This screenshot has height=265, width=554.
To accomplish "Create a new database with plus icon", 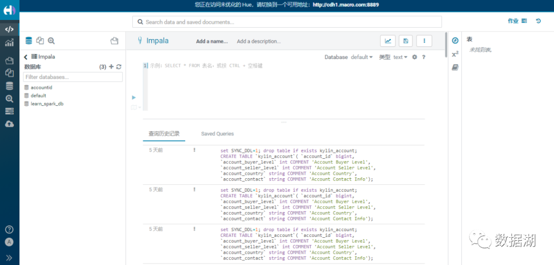I will [111, 67].
